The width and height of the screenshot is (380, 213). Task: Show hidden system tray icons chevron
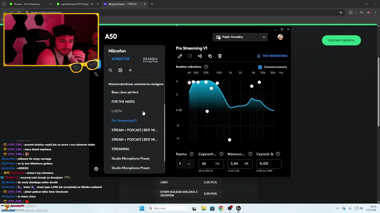tap(338, 208)
